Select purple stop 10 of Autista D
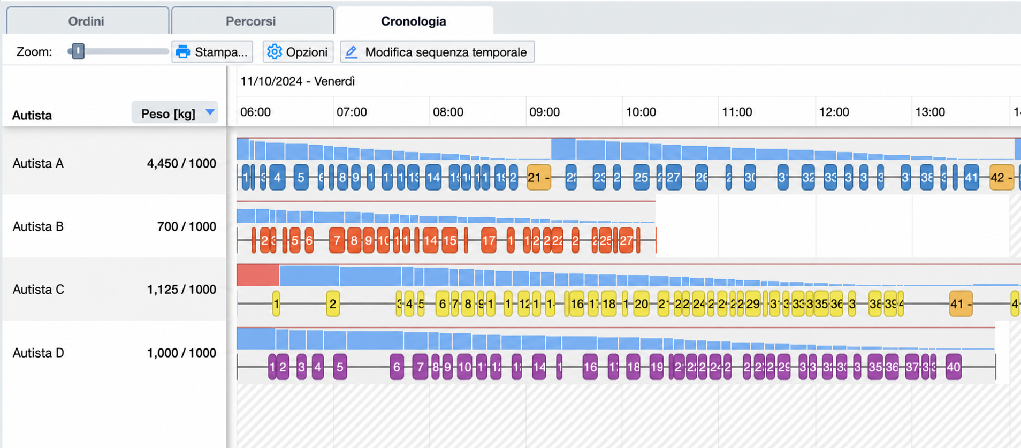 [464, 367]
